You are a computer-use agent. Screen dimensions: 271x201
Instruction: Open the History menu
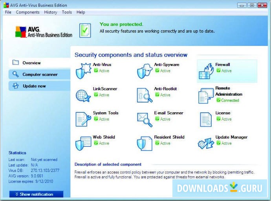[50, 12]
